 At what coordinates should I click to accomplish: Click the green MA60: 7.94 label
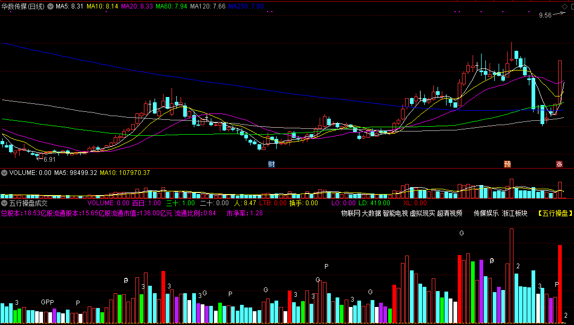tap(172, 6)
